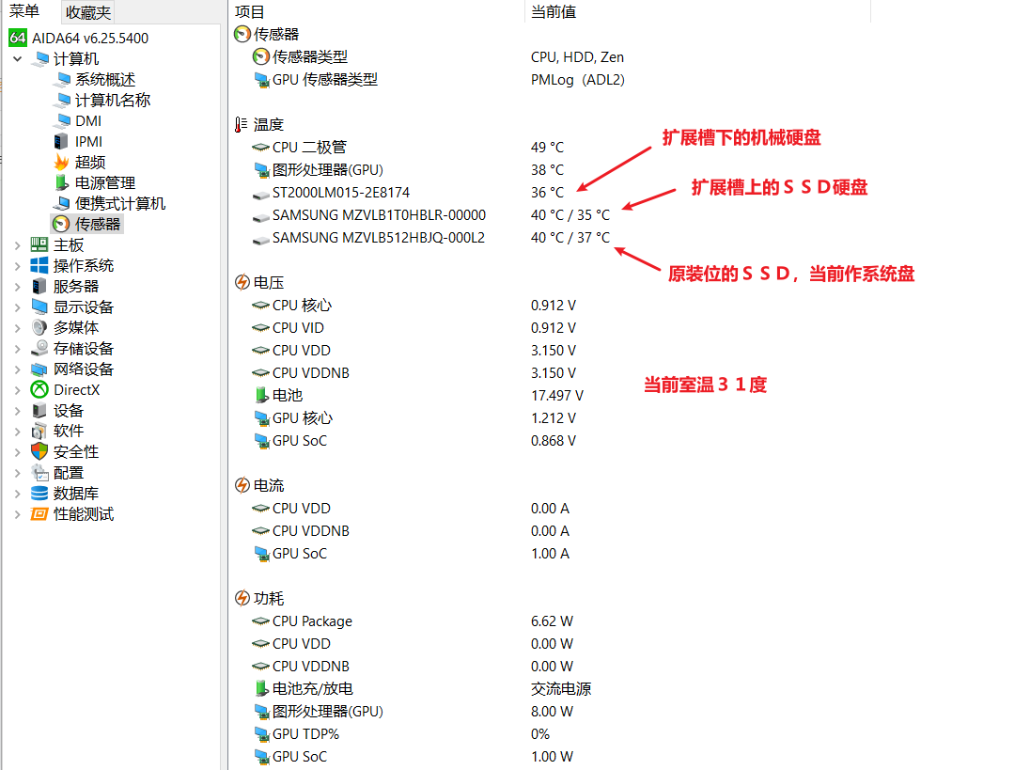Viewport: 1030px width, 770px height.
Task: Collapse the 计算机 tree node arrow
Action: pos(18,59)
